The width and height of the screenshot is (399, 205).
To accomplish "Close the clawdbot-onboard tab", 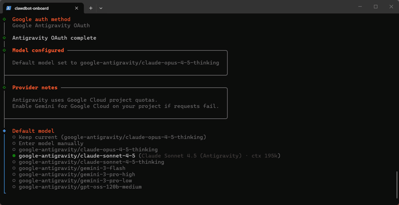I will 76,8.
